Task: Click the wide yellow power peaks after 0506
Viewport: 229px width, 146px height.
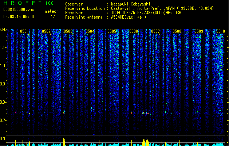Action: pyautogui.click(x=146, y=143)
